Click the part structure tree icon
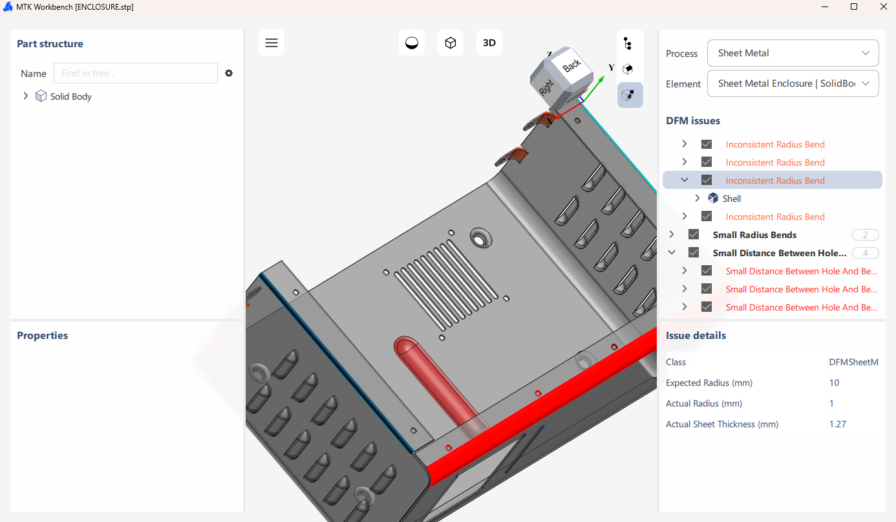 pyautogui.click(x=627, y=43)
